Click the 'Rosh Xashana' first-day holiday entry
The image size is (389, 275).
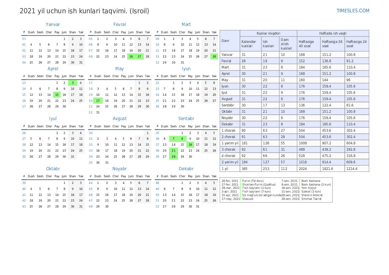pos(310,181)
